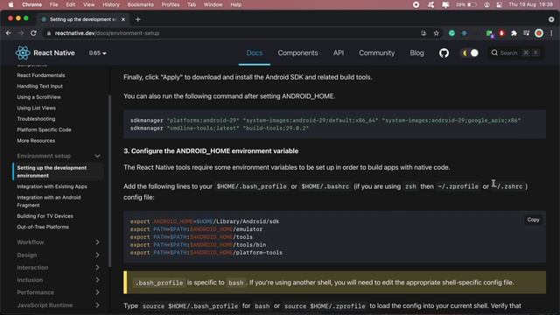Open the 0.65 version dropdown
Viewport: 560px width, 315px height.
click(97, 52)
